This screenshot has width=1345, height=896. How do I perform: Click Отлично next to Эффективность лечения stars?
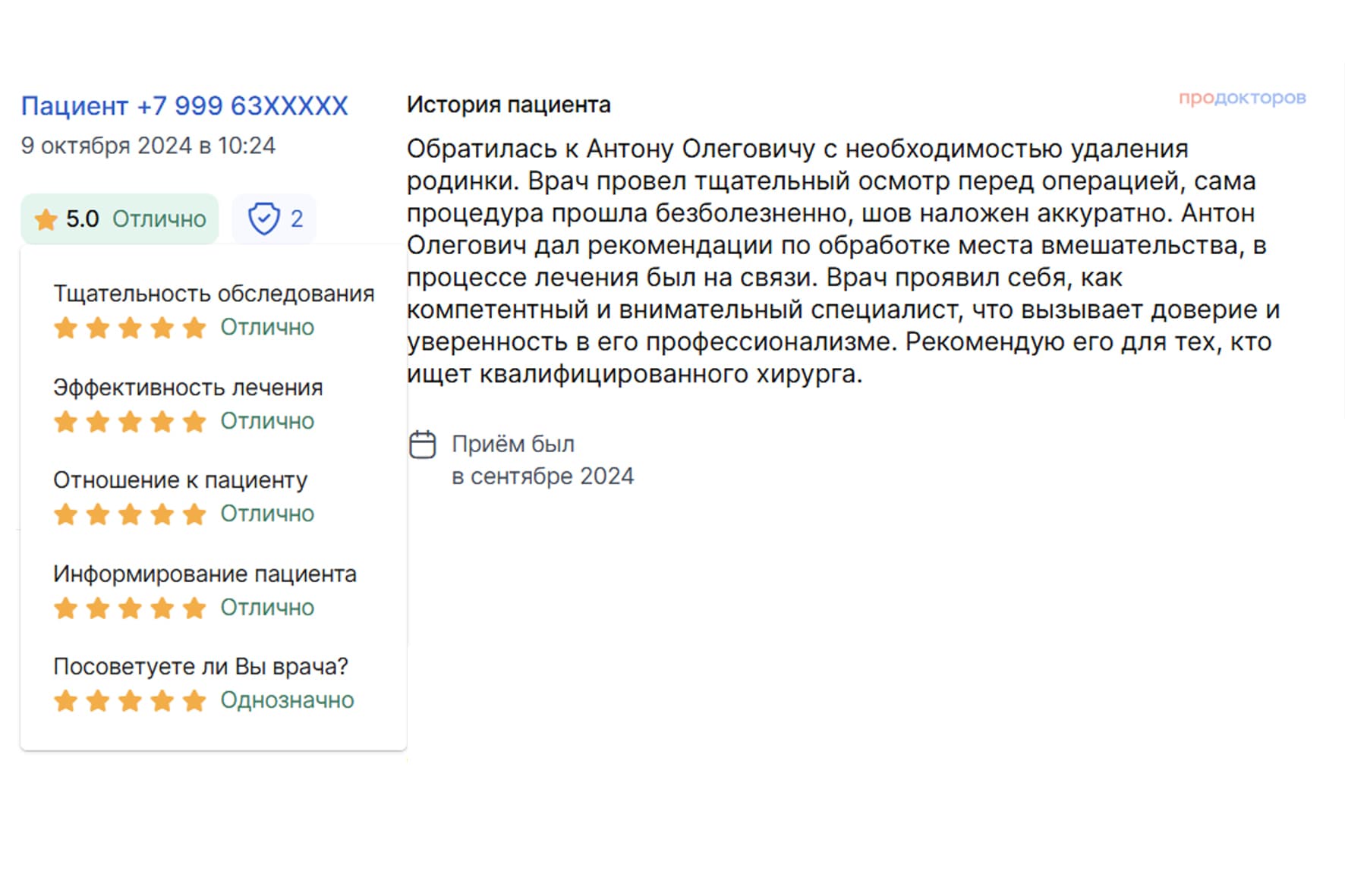[x=267, y=421]
